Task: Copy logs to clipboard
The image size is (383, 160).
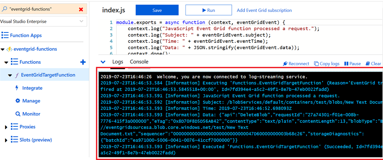Action: (327, 64)
